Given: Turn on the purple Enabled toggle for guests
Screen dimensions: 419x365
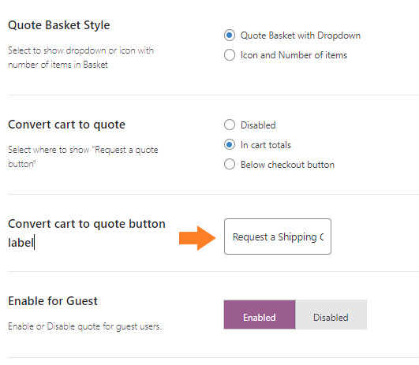Looking at the screenshot, I should pyautogui.click(x=260, y=315).
